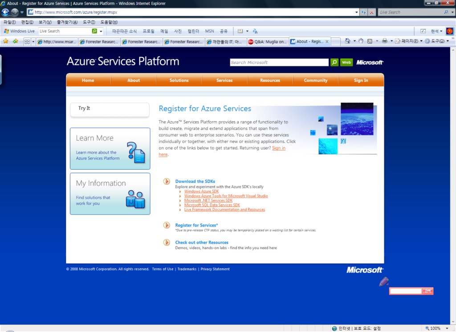
Task: Click the Live Search magnifier in top right
Action: point(446,12)
